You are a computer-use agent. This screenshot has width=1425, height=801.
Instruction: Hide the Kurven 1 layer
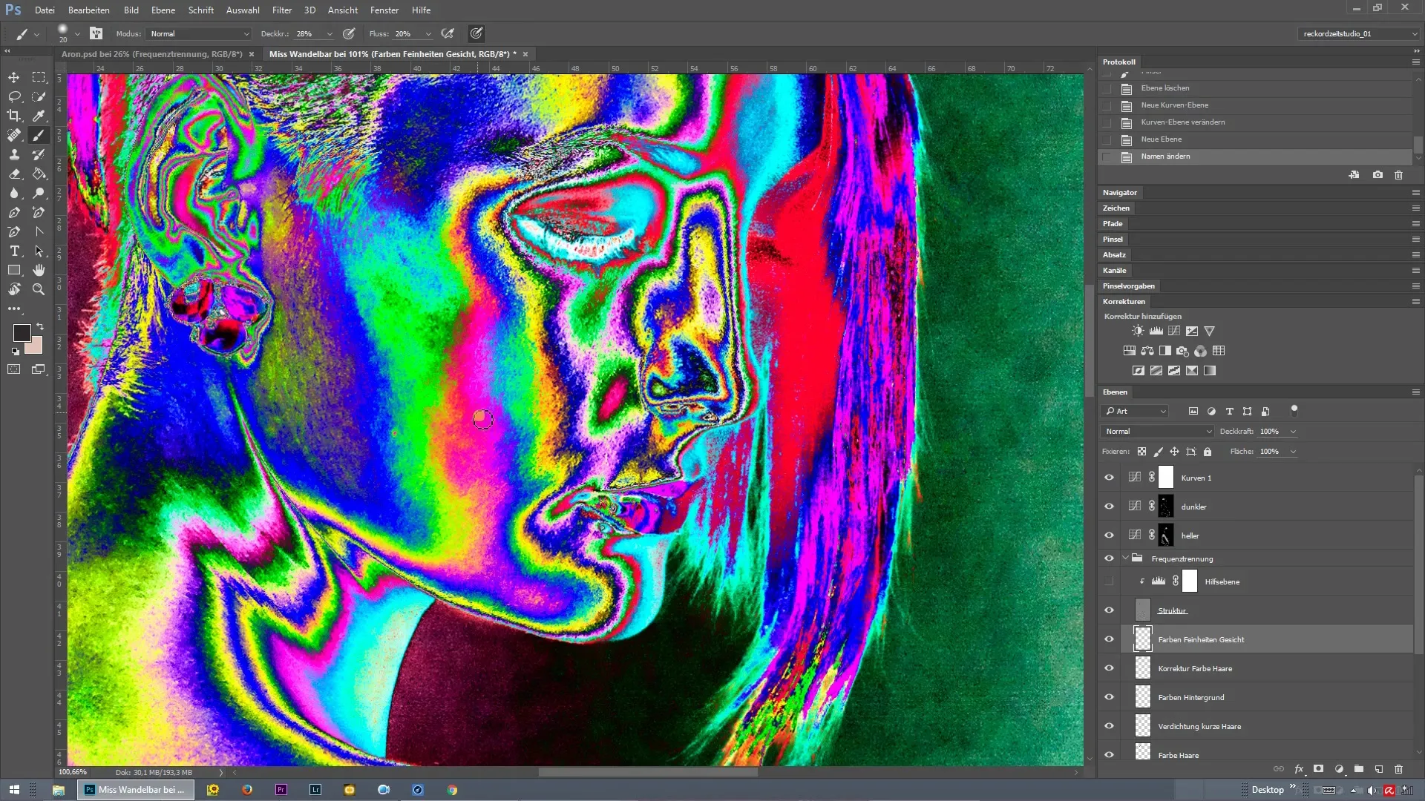pos(1109,478)
